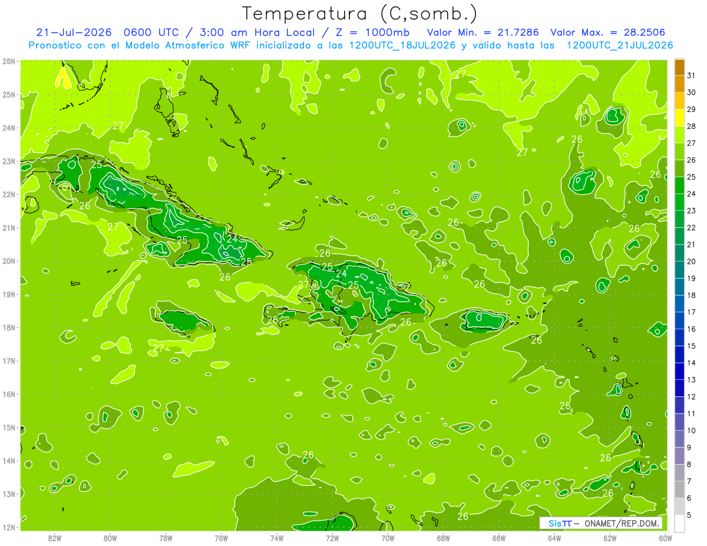Click the "21" label on the color legend
Screen dimensions: 707x546
pos(692,244)
